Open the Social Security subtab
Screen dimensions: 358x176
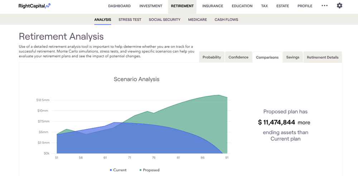coord(165,20)
